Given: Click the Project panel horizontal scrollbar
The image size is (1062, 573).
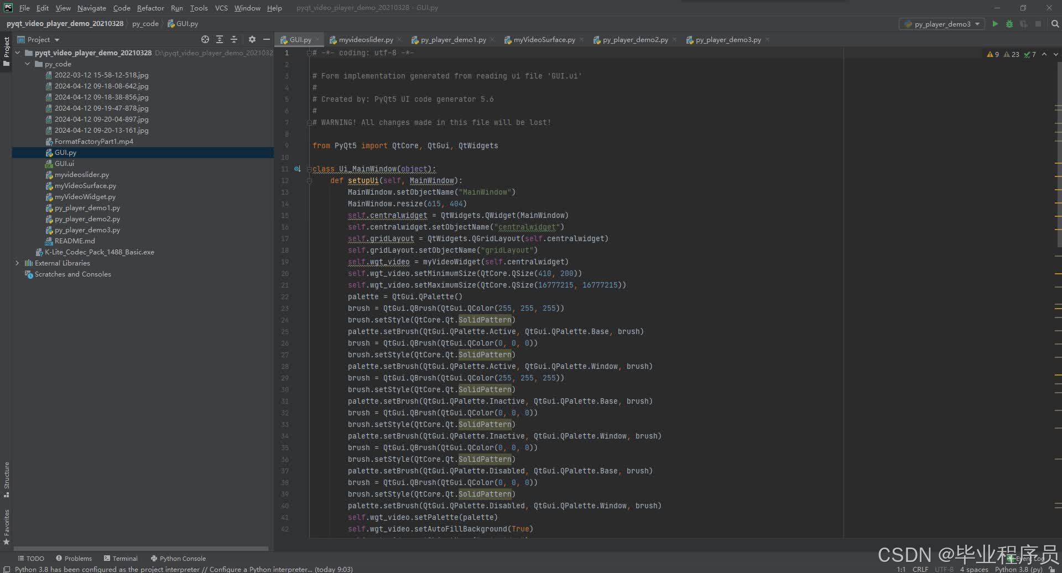Looking at the screenshot, I should pyautogui.click(x=141, y=549).
